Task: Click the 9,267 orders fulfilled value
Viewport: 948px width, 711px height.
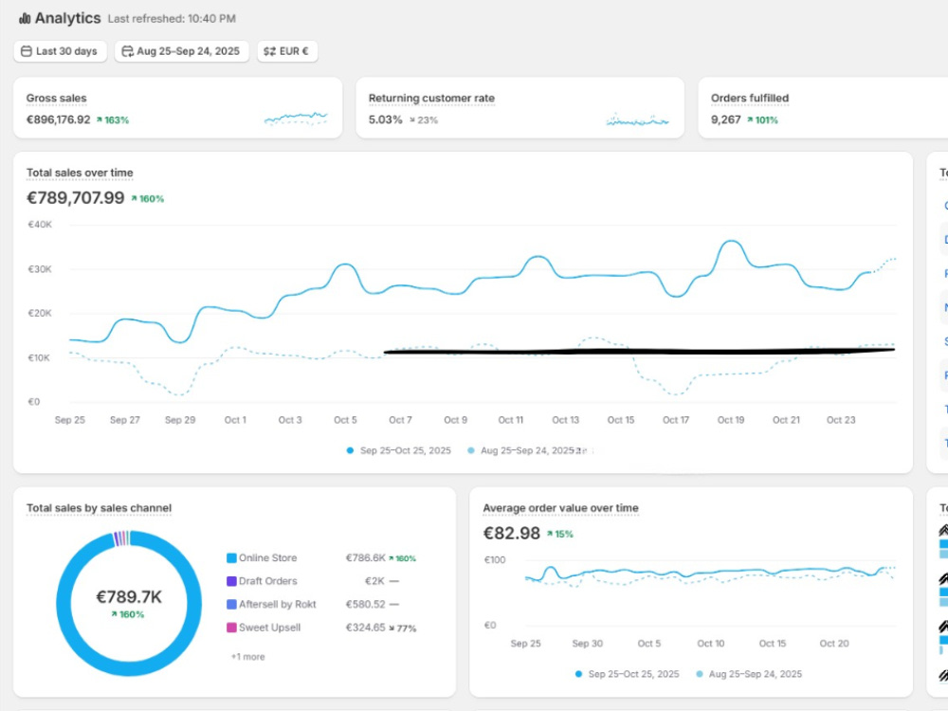Action: [x=725, y=119]
